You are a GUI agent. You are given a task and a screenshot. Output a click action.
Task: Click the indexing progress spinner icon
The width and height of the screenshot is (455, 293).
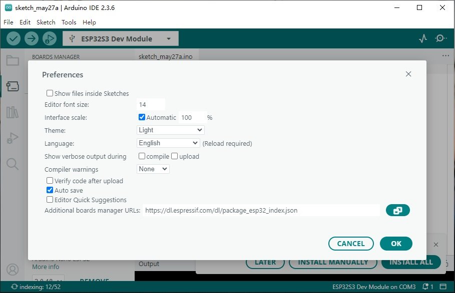14,287
